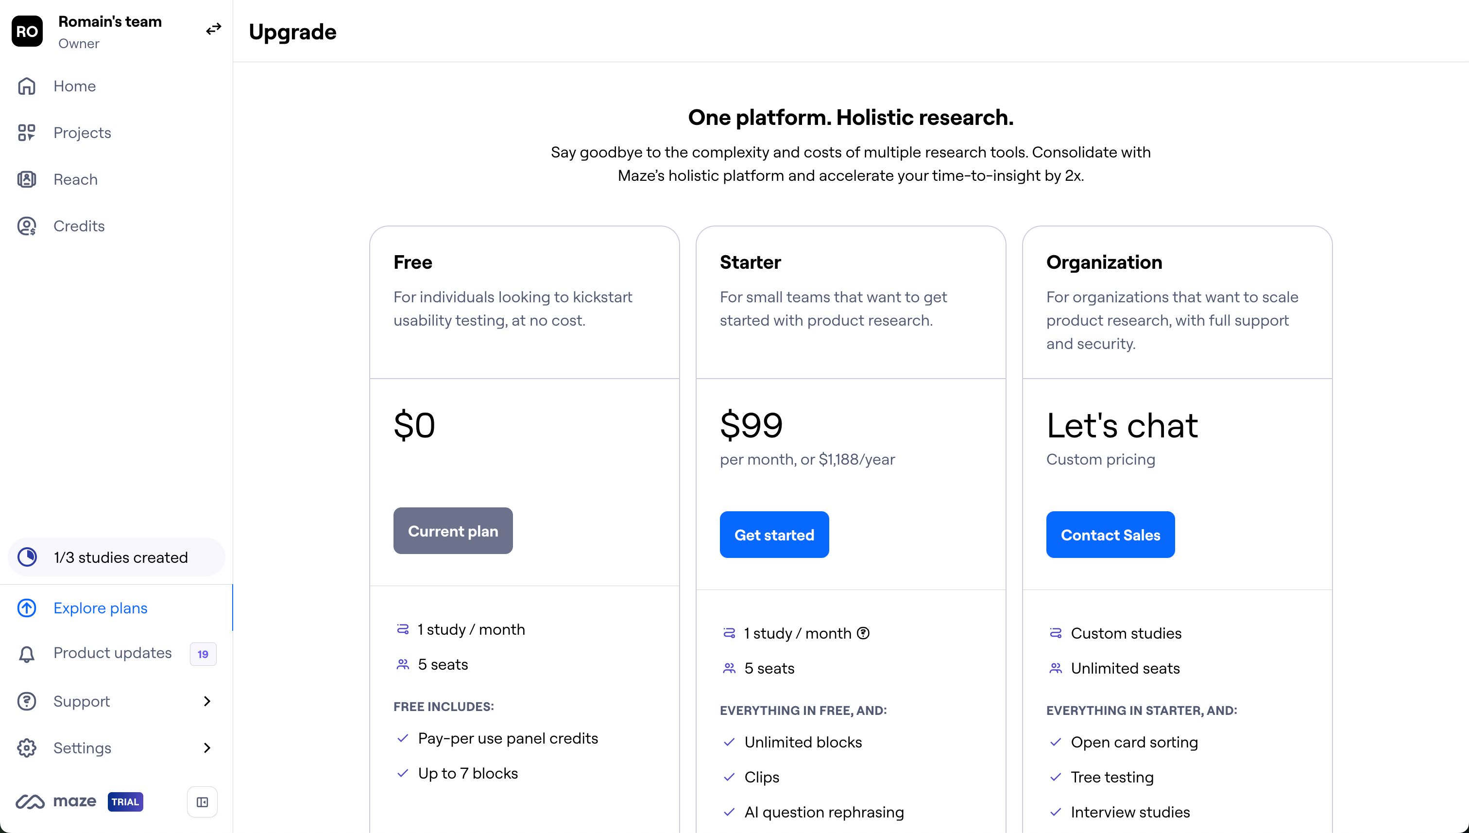Click the 1/3 studies created pill
The height and width of the screenshot is (833, 1469).
click(x=116, y=557)
